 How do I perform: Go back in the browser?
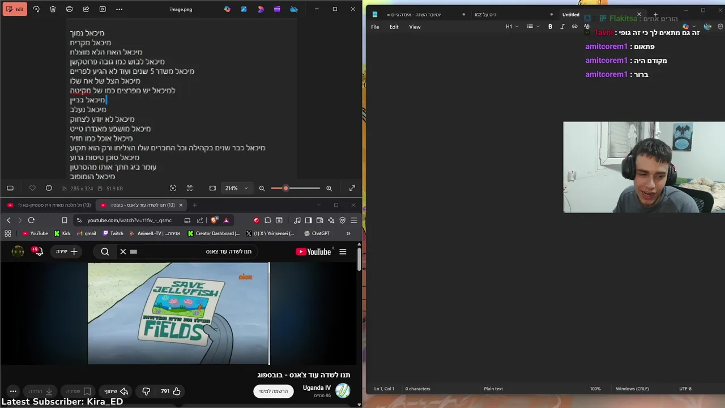(8, 220)
